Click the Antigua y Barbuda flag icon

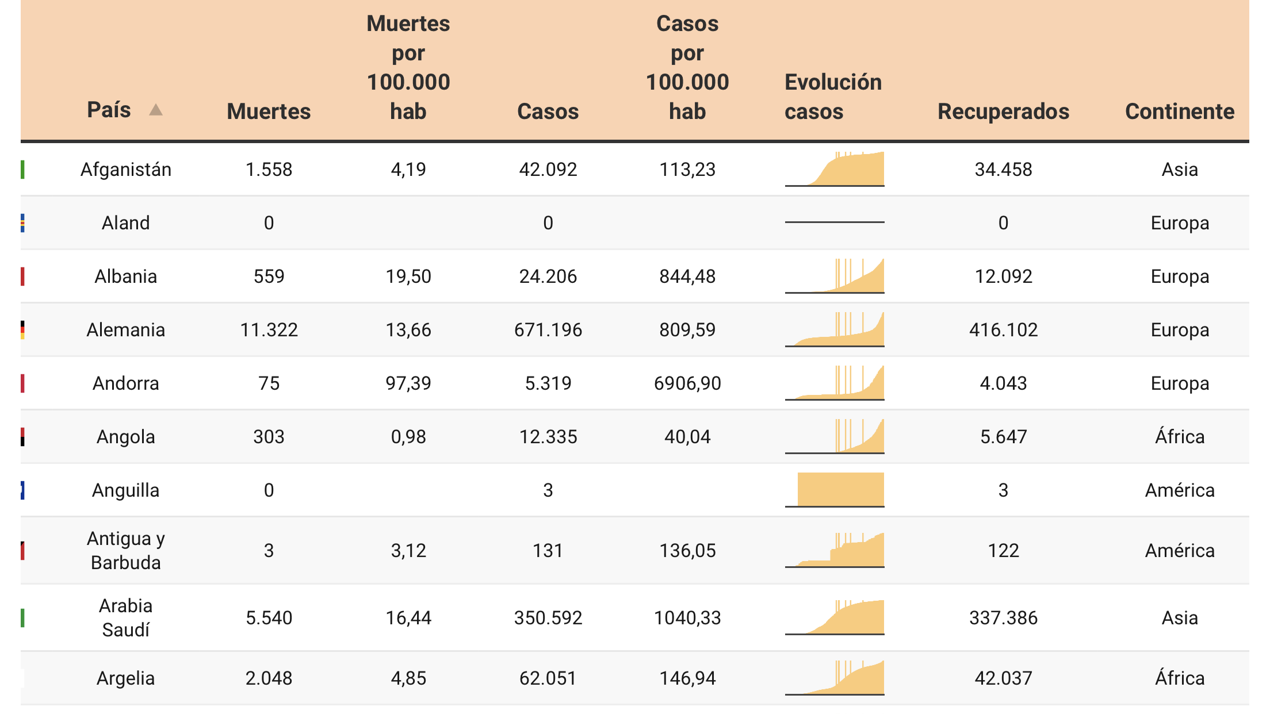pyautogui.click(x=22, y=551)
